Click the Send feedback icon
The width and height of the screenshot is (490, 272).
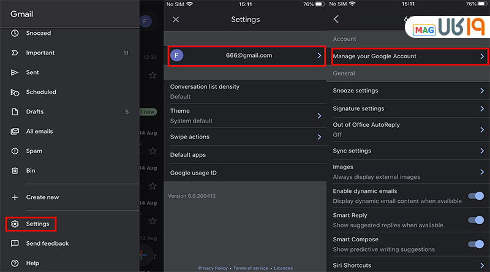[x=15, y=244]
